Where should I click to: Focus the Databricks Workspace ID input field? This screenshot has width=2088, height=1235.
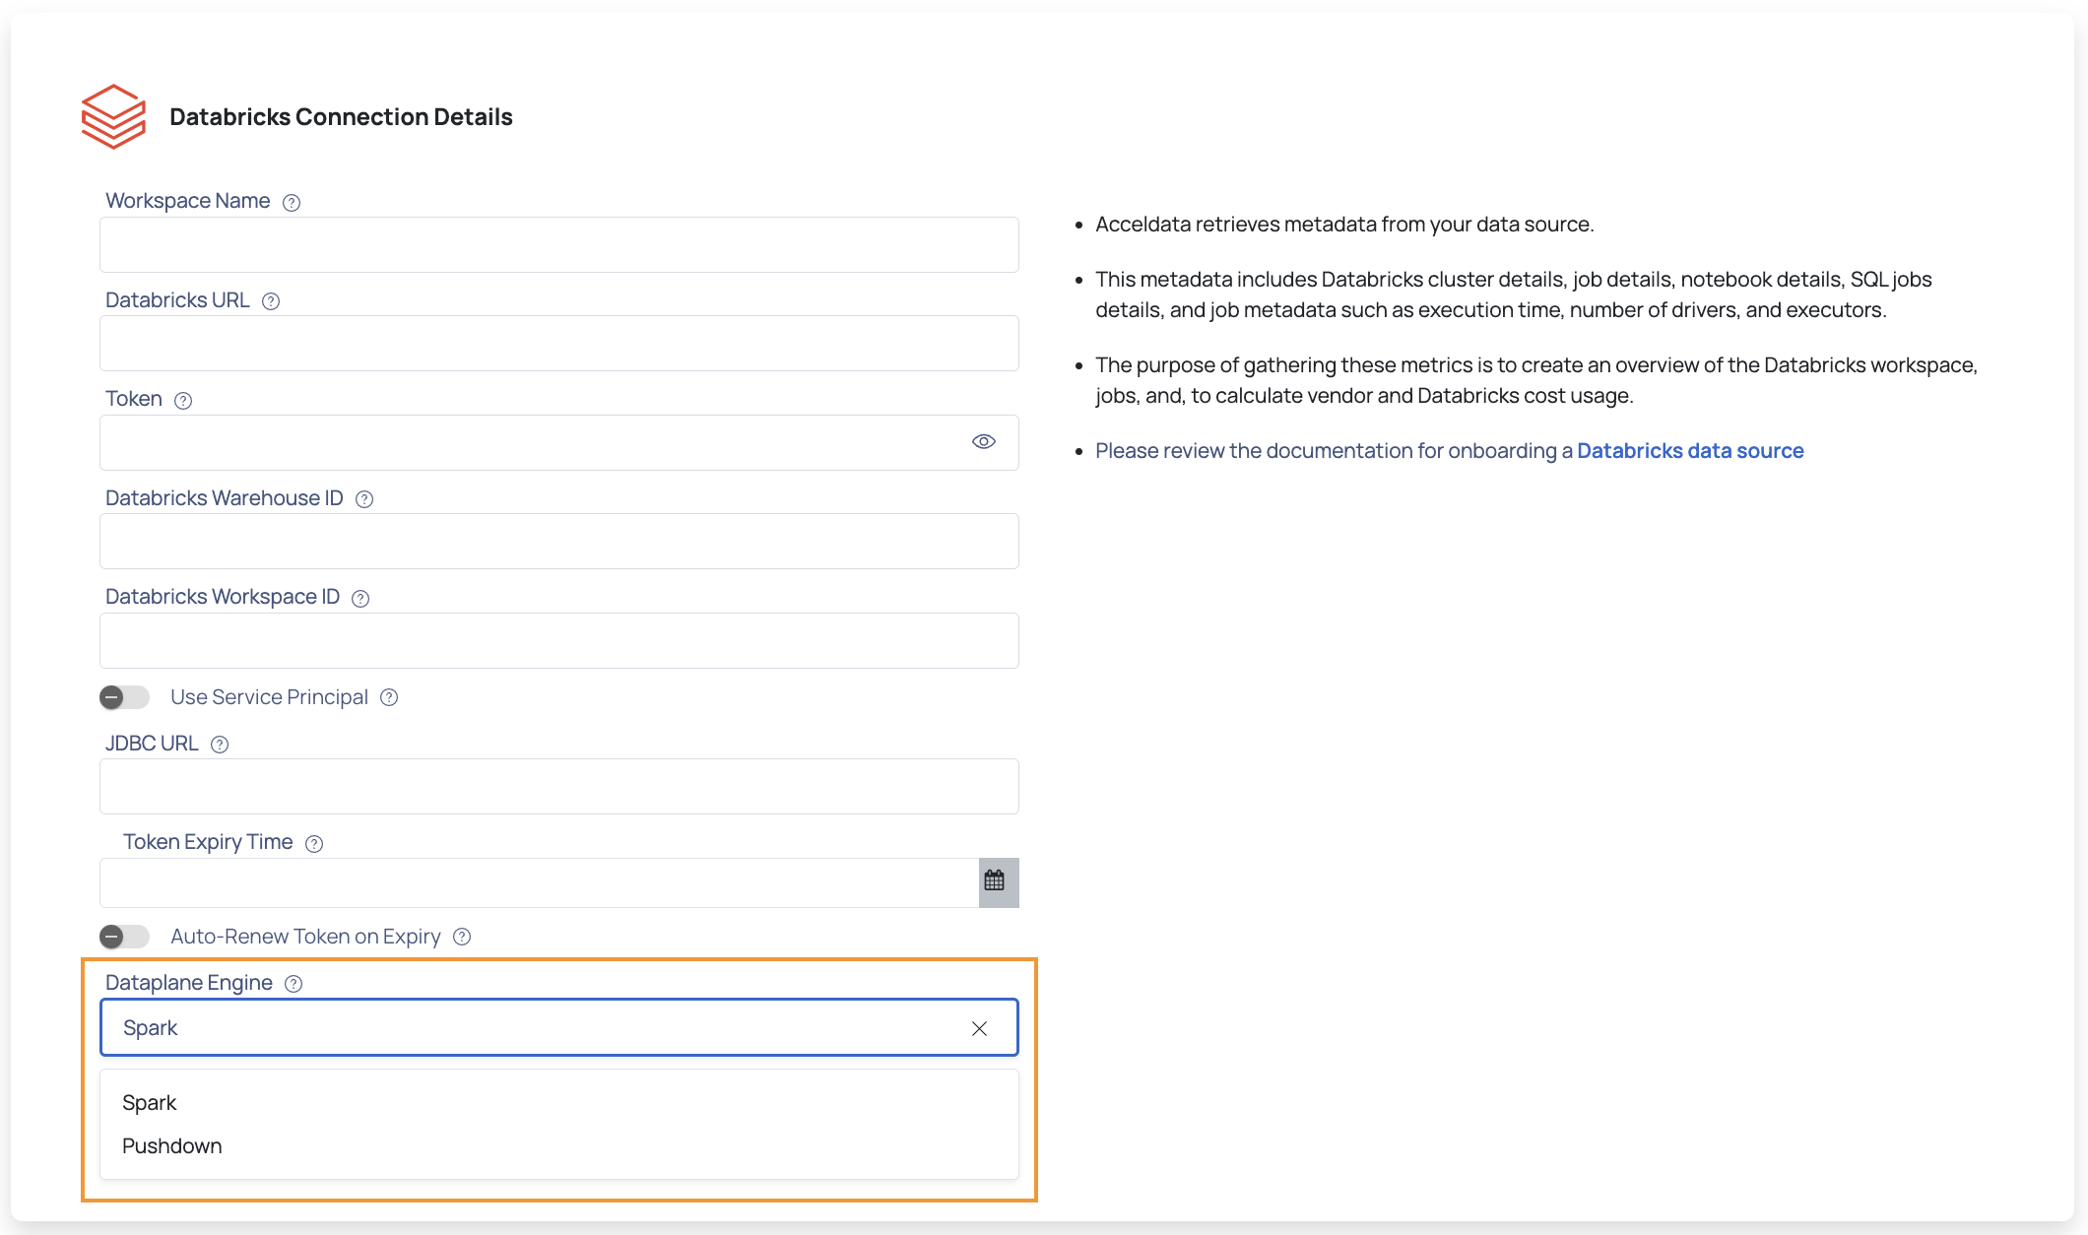coord(559,640)
